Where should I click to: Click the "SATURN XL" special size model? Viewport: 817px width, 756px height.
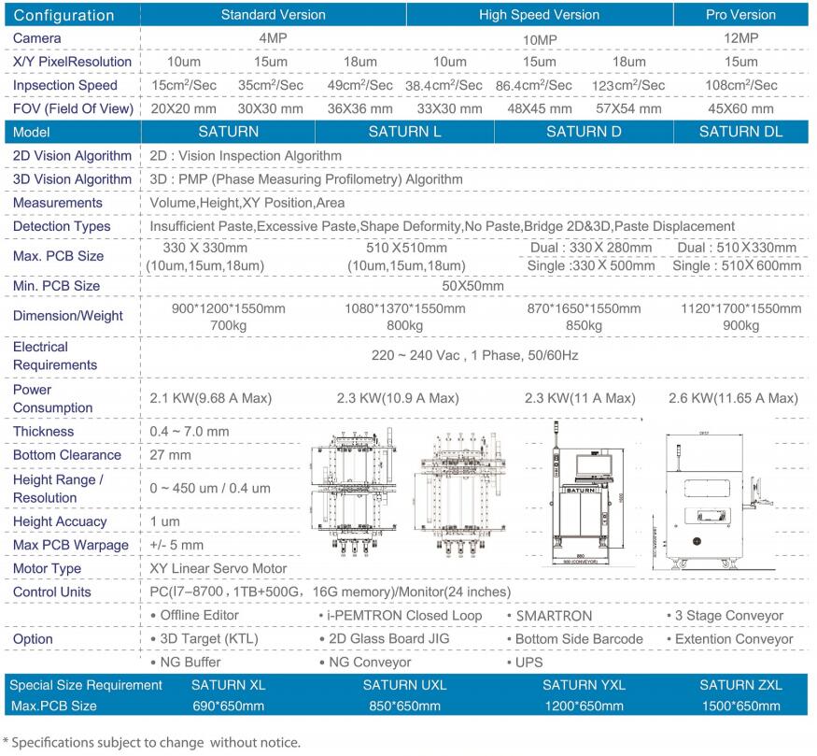pos(228,685)
